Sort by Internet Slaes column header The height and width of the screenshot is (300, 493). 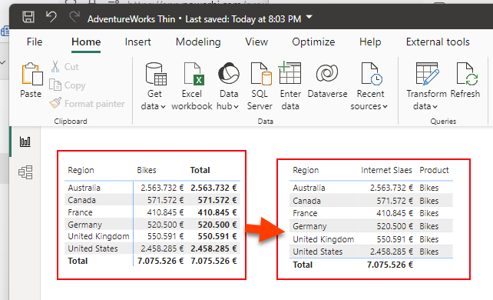point(386,170)
